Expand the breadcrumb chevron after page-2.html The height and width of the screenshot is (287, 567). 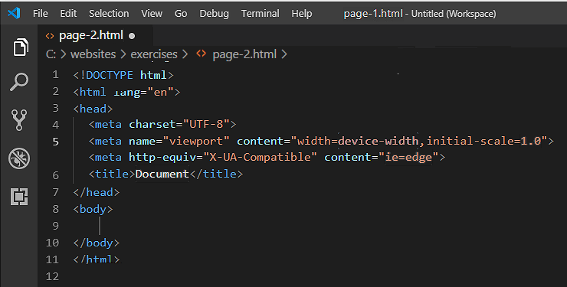pos(283,54)
